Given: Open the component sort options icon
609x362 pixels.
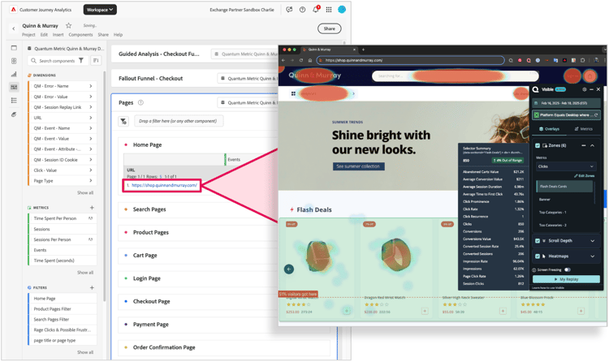Looking at the screenshot, I should click(x=96, y=61).
